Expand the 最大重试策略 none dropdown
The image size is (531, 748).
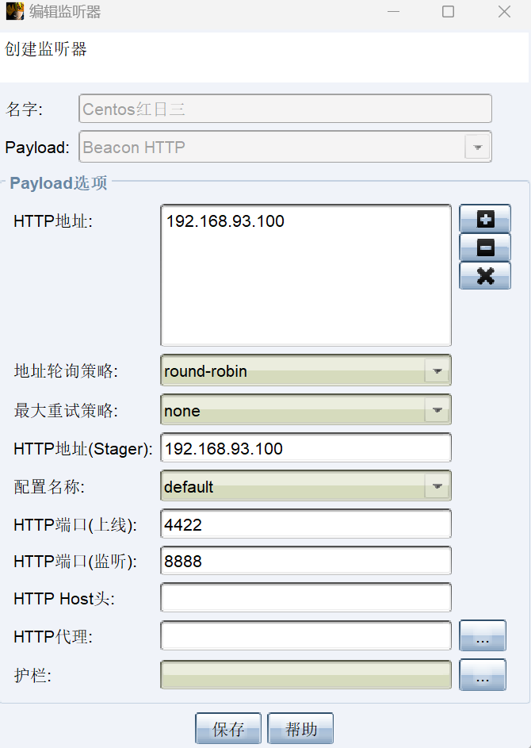tap(437, 410)
